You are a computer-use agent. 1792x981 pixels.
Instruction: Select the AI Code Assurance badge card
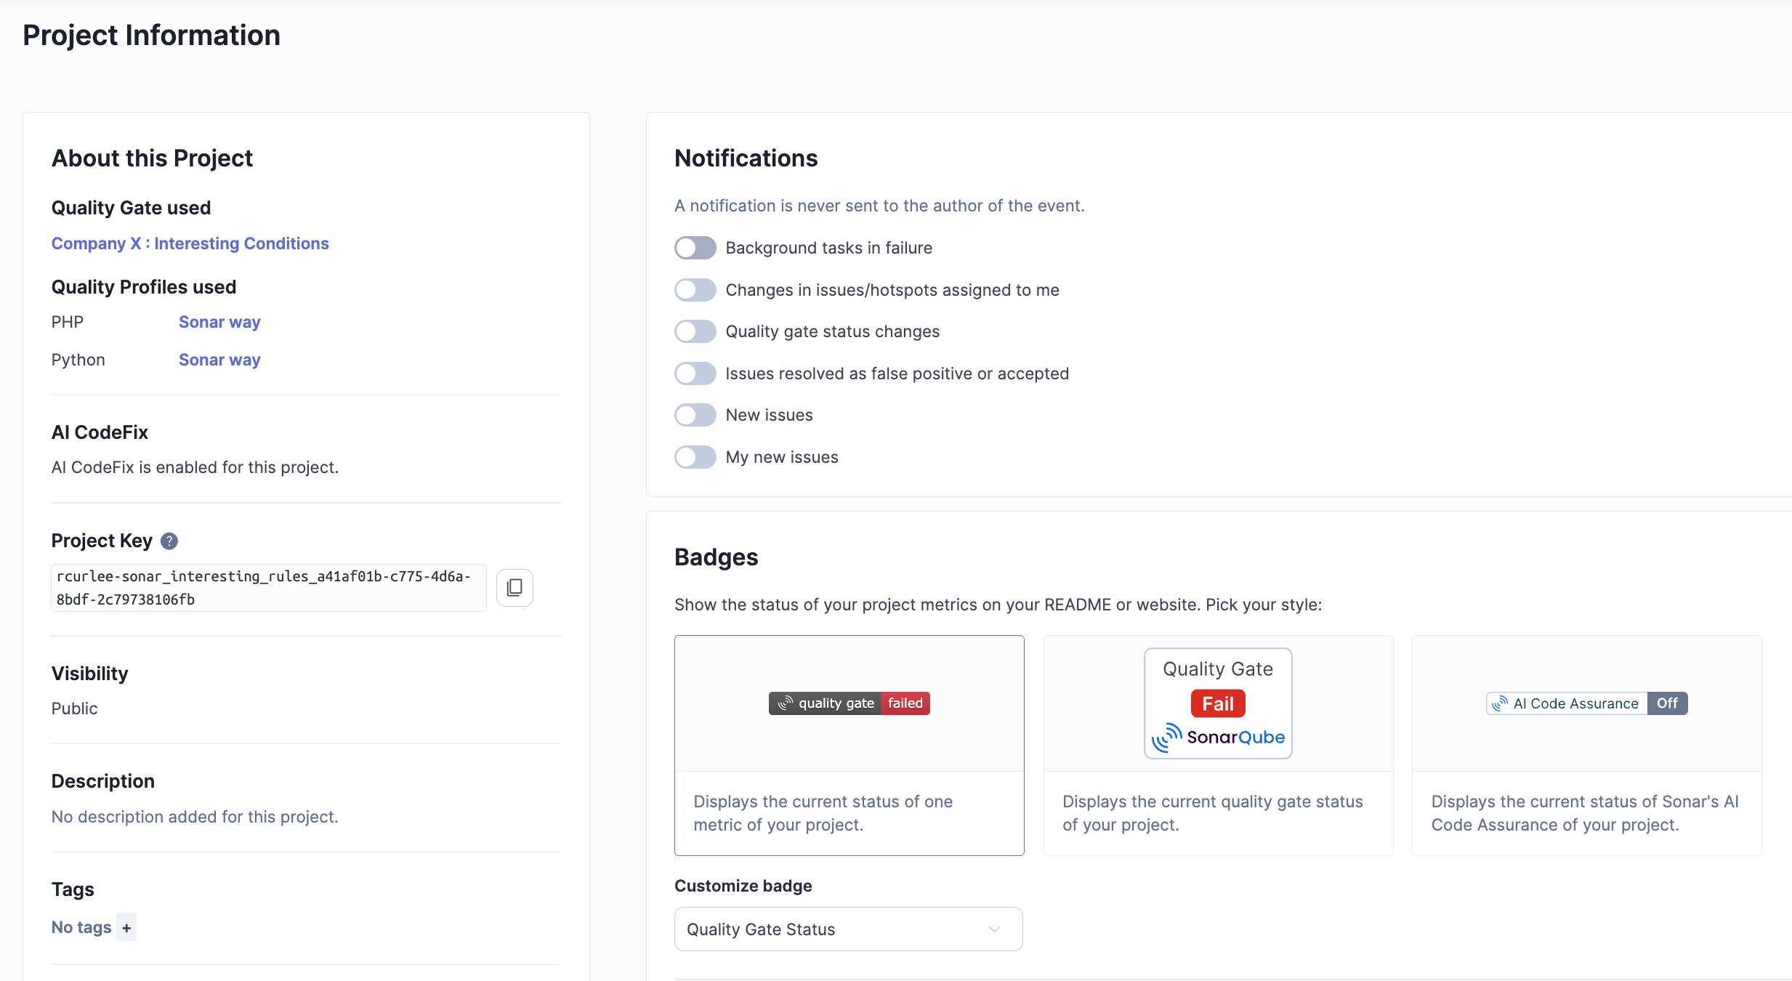[x=1586, y=812]
